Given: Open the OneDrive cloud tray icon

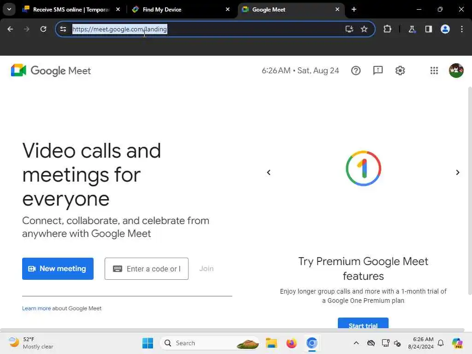Looking at the screenshot, I should pyautogui.click(x=371, y=343).
